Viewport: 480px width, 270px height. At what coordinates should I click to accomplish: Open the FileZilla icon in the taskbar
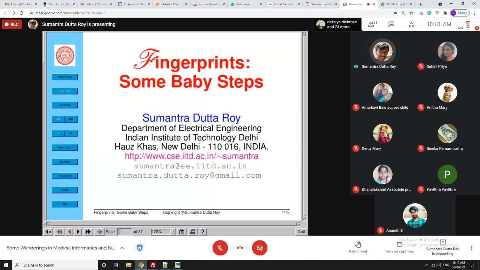153,265
